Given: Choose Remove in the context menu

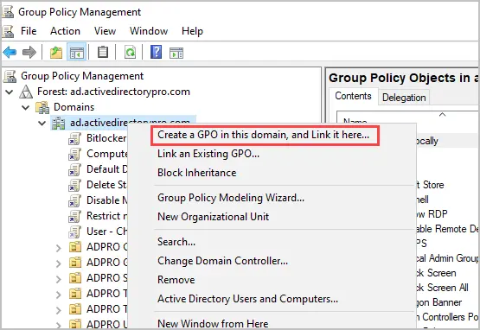Looking at the screenshot, I should pos(176,280).
